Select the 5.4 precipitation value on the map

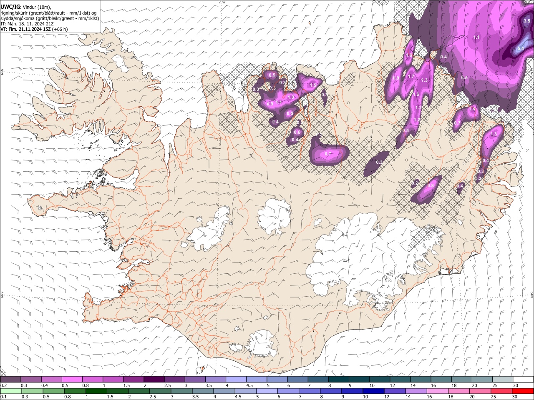(x=520, y=49)
